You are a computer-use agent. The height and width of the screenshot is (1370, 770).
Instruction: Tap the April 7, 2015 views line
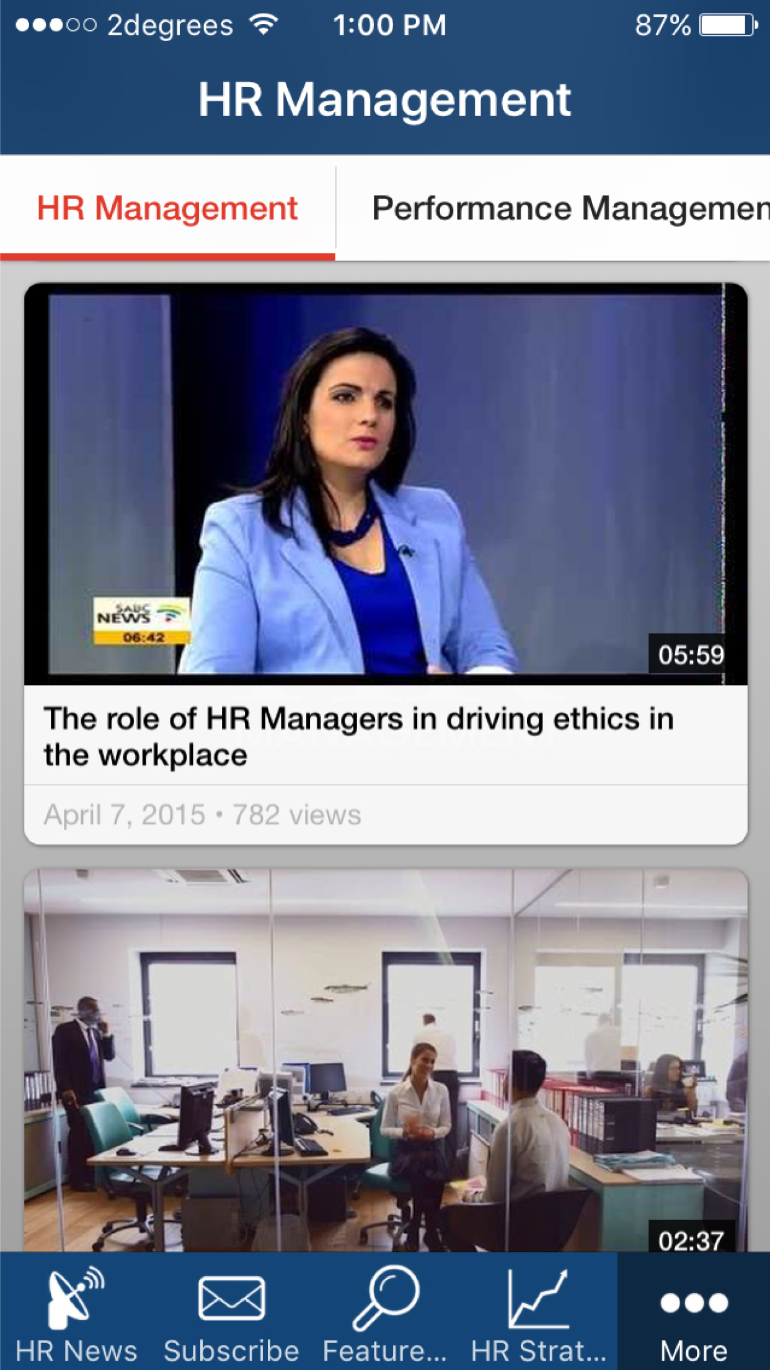pos(202,815)
